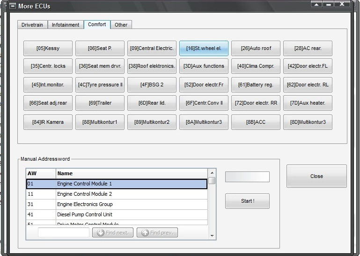Click [66]Seat adj.rear button

coord(48,103)
